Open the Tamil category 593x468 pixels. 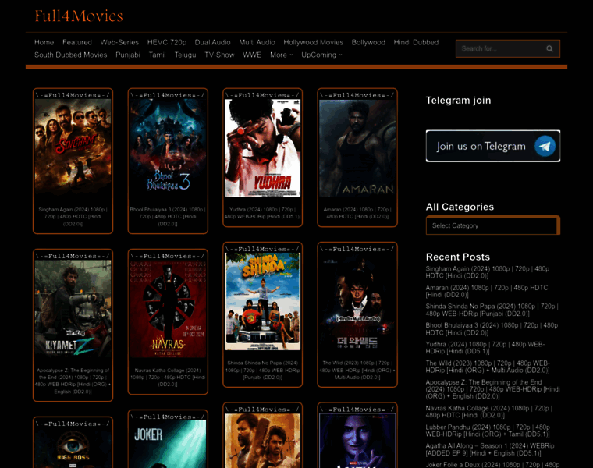(157, 55)
